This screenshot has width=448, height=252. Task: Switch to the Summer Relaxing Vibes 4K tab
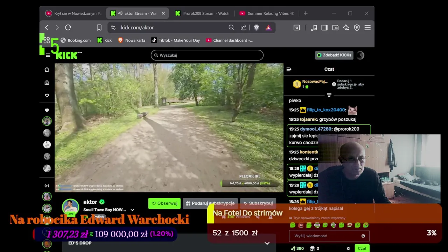pyautogui.click(x=267, y=13)
